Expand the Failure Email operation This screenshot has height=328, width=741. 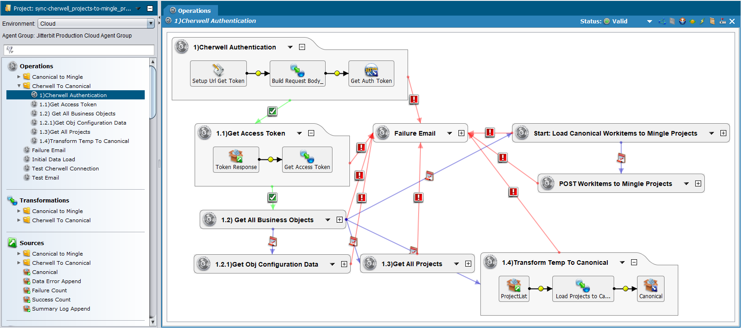(x=461, y=133)
